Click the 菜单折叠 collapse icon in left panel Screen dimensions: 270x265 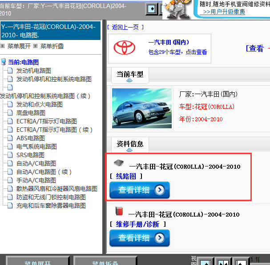point(35,46)
